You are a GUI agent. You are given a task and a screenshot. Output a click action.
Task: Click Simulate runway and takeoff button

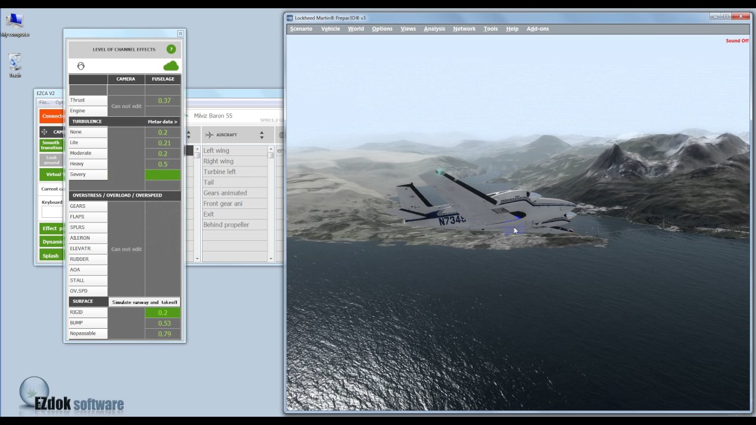click(x=145, y=302)
